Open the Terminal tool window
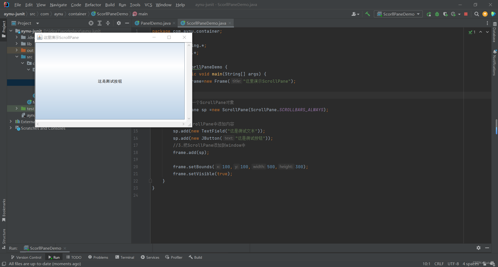The width and height of the screenshot is (498, 267). point(125,257)
